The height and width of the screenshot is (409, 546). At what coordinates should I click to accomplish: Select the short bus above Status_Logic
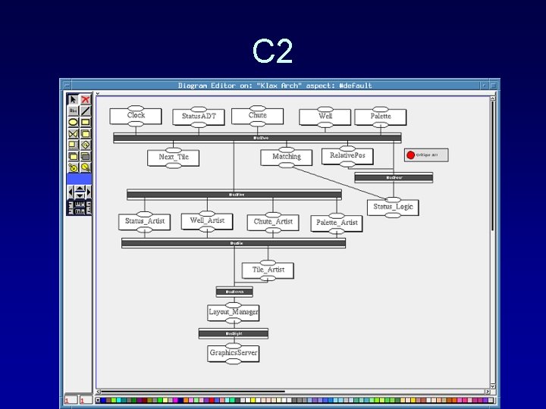[394, 177]
